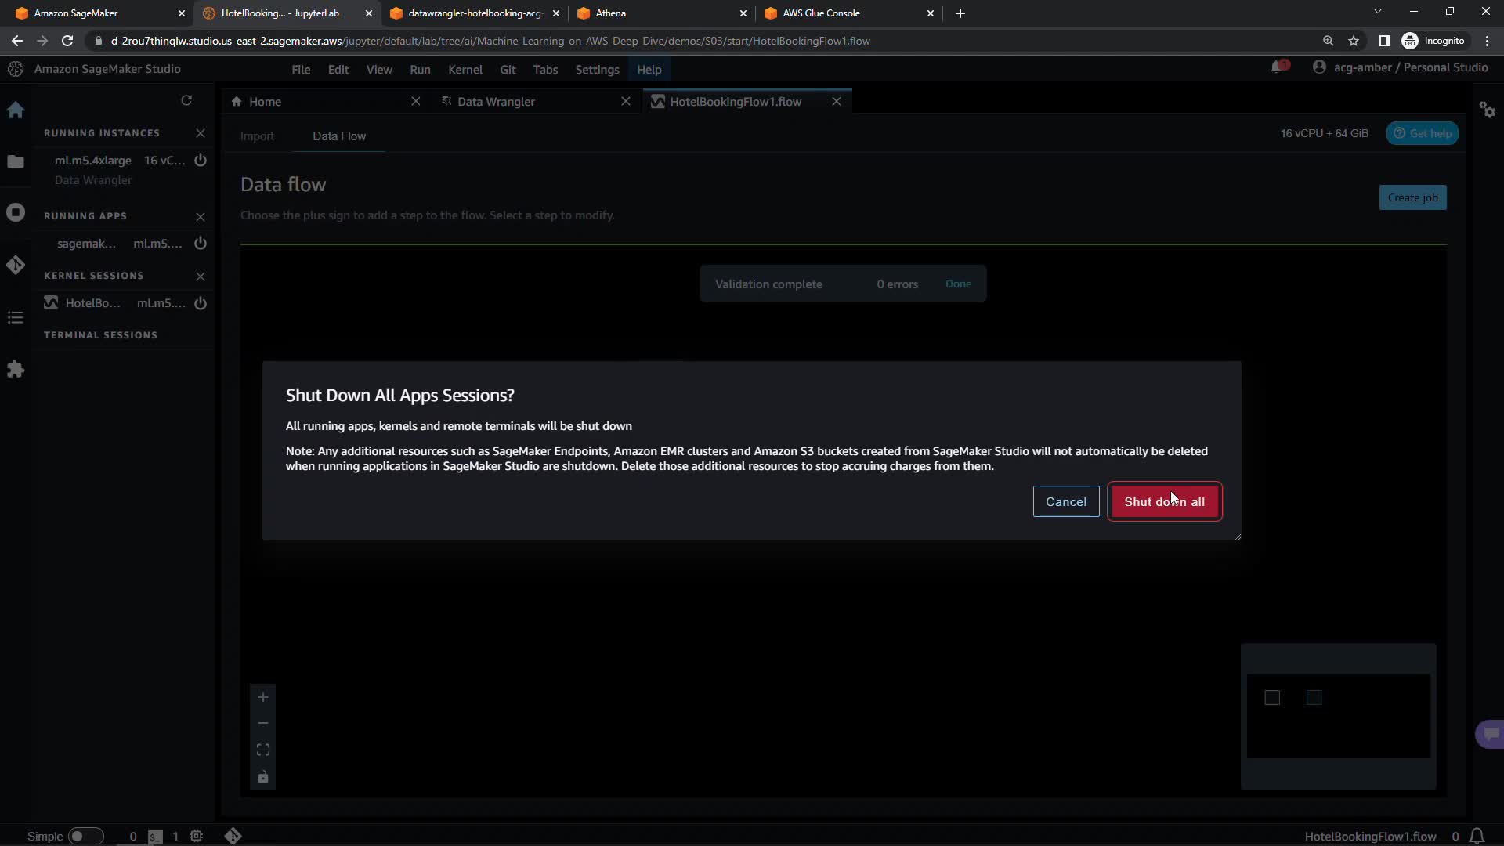Shut down the HotelBo... kernel session

click(x=201, y=303)
